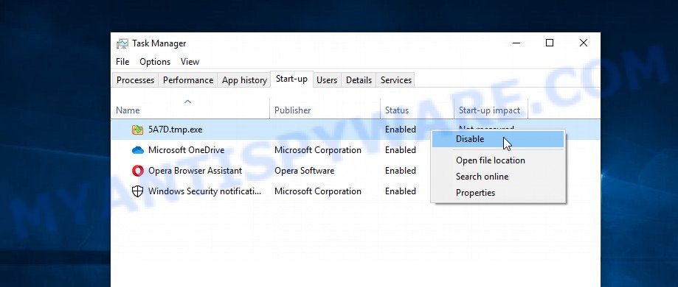Click the Microsoft OneDrive cloud icon
678x287 pixels.
pos(137,150)
